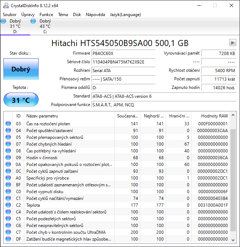Screen dimensions: 240x247
Task: Click status orb for attribute 05 row
Action: [8, 137]
